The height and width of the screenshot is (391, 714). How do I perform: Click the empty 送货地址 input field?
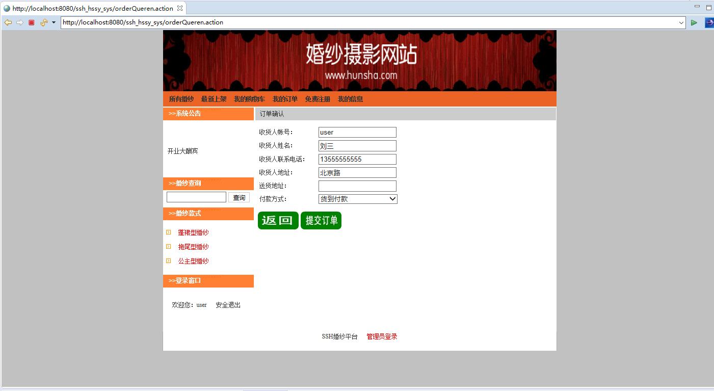pos(357,186)
